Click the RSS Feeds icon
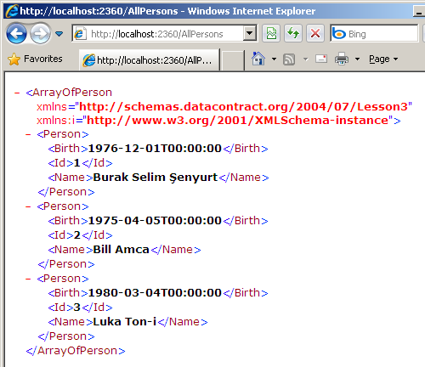Viewport: 425px width, 367px height. [x=289, y=59]
